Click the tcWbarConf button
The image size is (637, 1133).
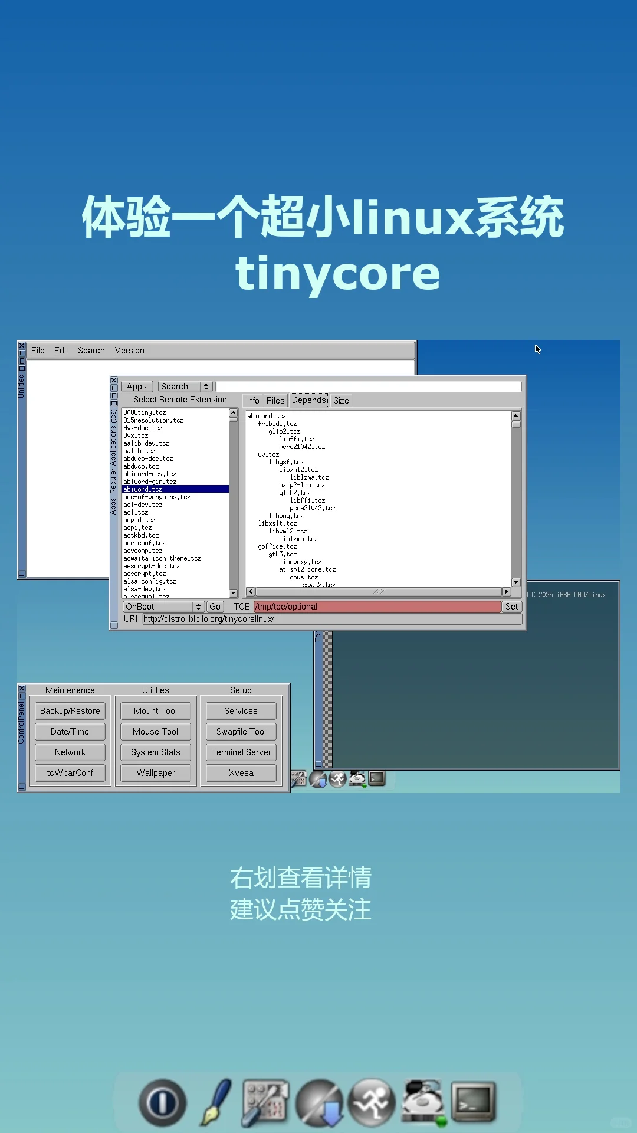click(70, 773)
